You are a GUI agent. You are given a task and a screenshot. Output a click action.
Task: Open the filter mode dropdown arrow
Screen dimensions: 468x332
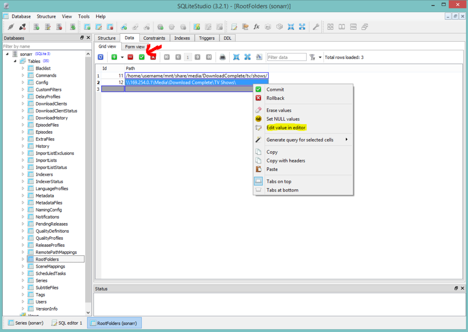320,58
